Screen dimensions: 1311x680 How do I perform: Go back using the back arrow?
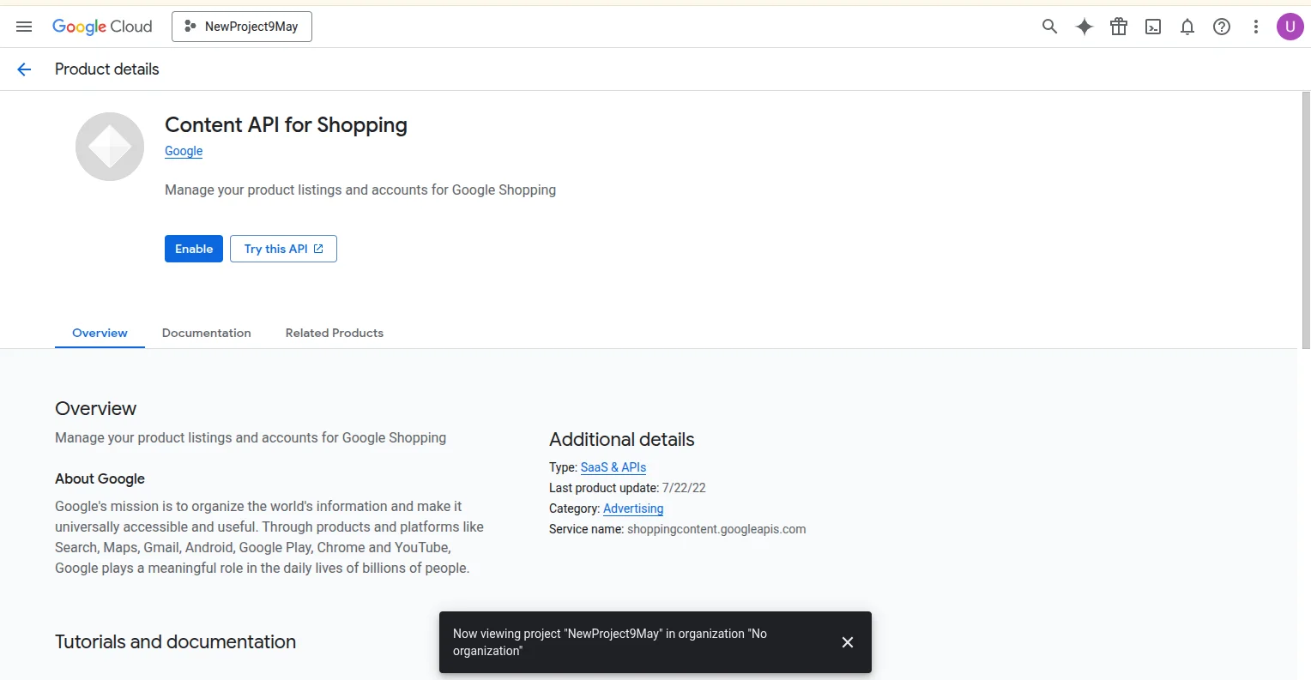tap(23, 69)
